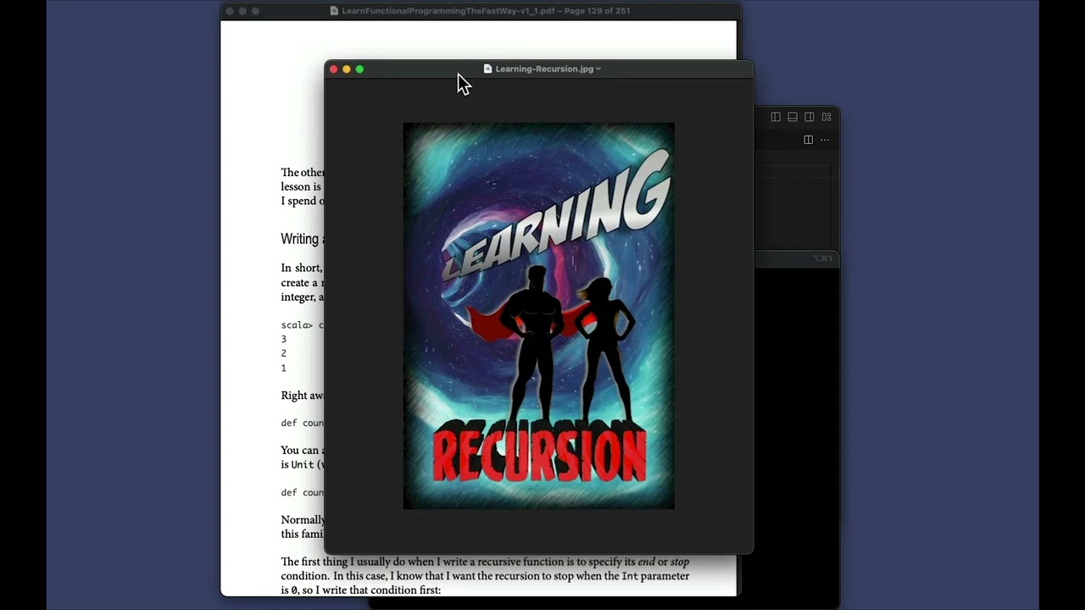Image resolution: width=1085 pixels, height=610 pixels.
Task: Toggle secondary sidebar in VS Code window
Action: click(810, 117)
